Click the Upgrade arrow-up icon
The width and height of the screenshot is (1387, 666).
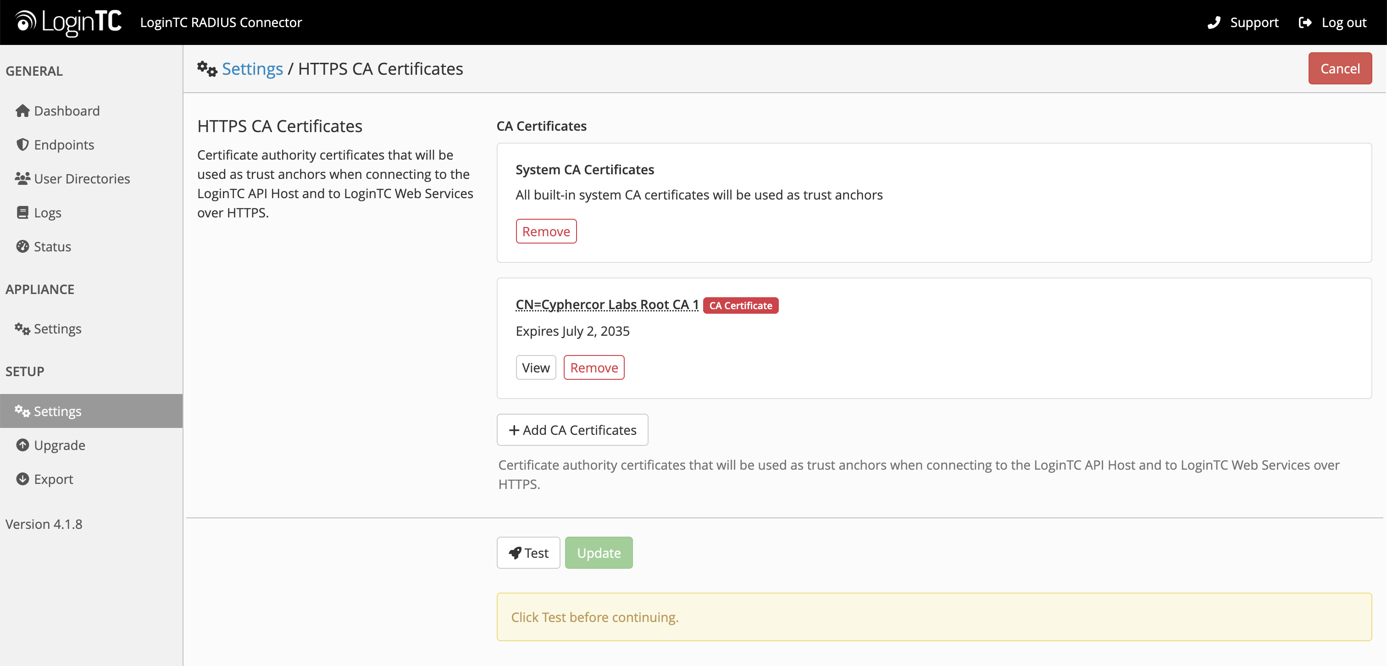(22, 445)
